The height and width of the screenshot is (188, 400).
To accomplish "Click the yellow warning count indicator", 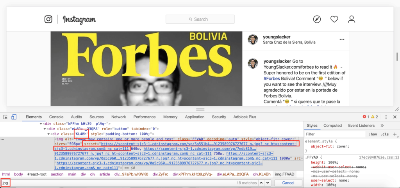I will tap(375, 117).
